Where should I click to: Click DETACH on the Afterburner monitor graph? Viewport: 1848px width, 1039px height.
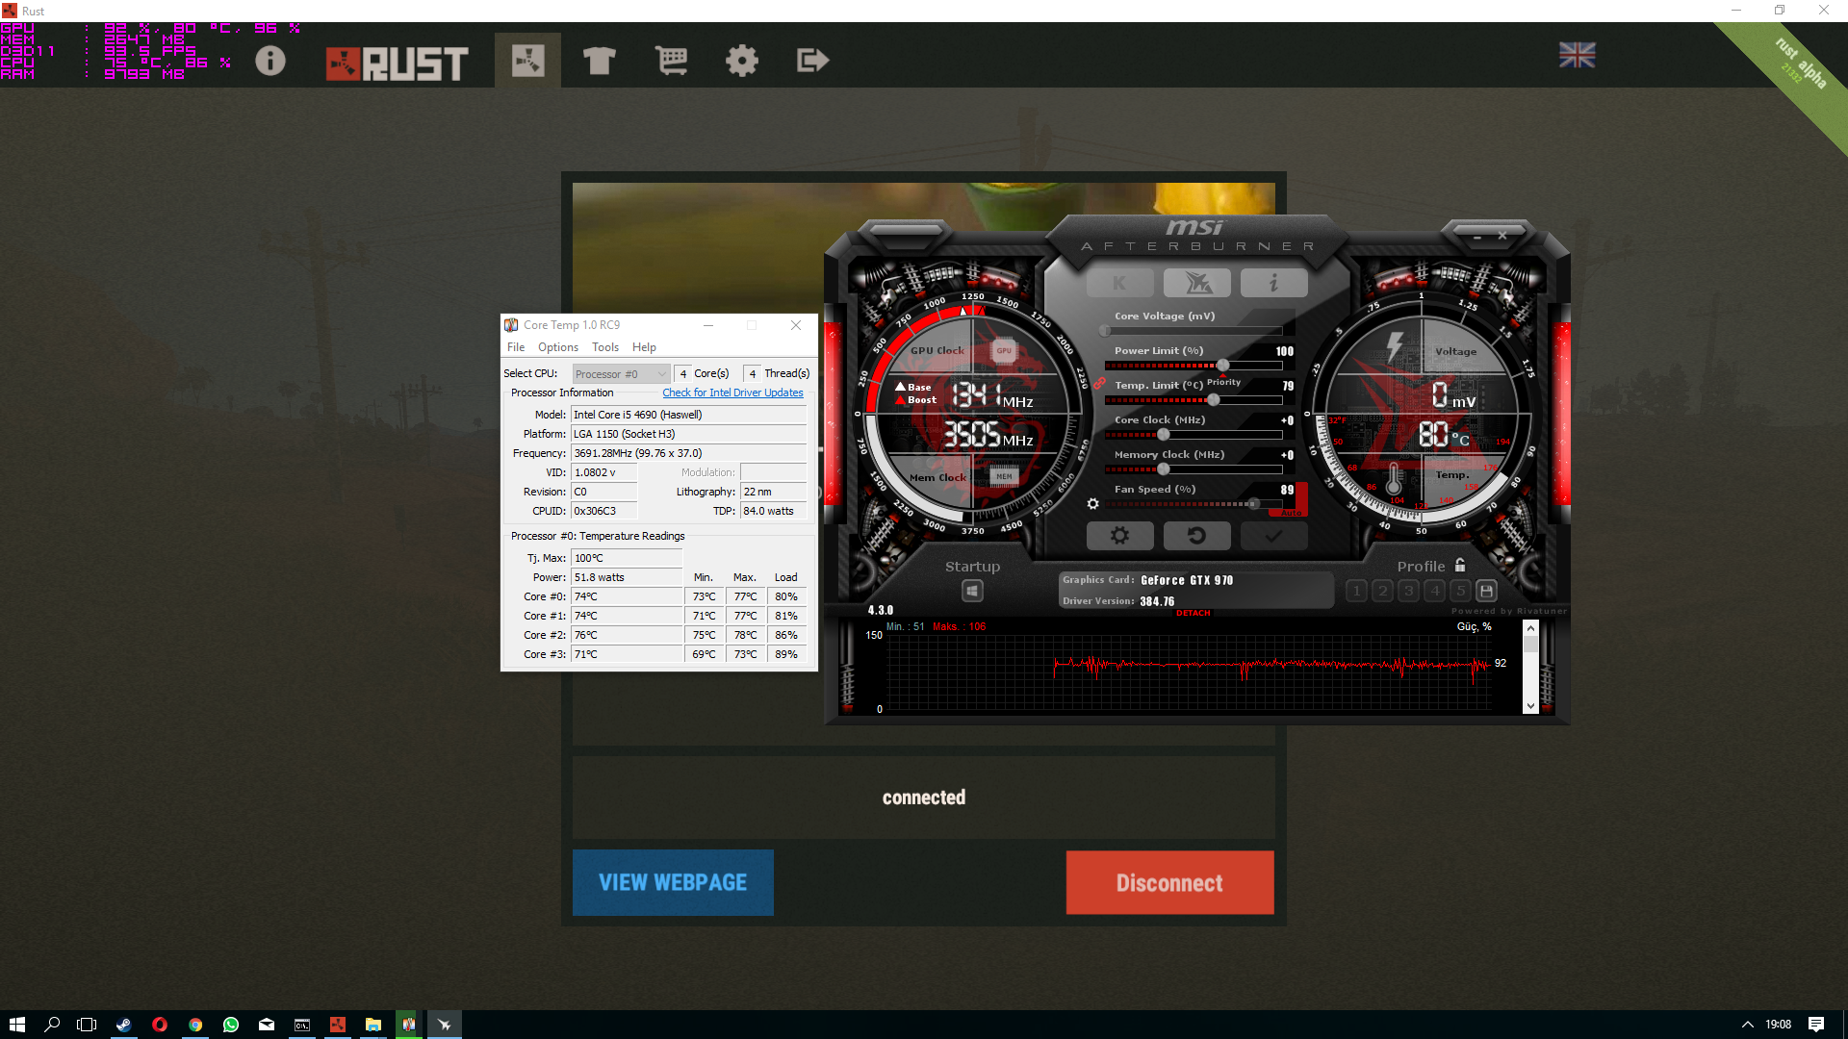tap(1193, 613)
